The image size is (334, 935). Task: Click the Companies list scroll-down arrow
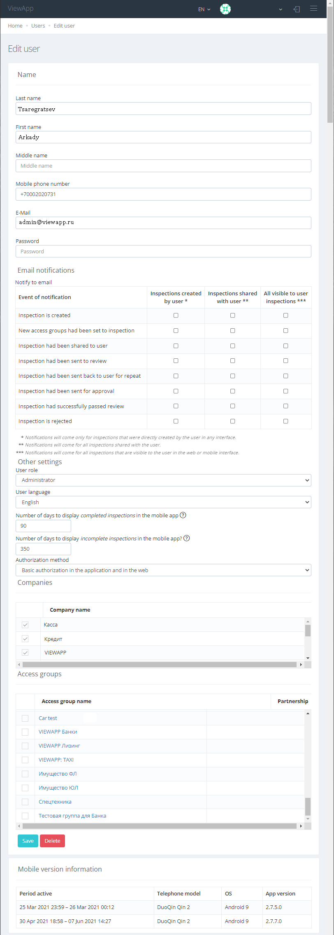coord(308,658)
